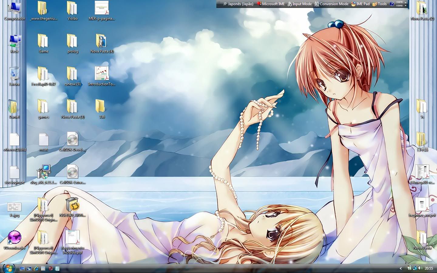The image size is (437, 273).
Task: Open the Microsoft IME selector
Action: click(271, 4)
